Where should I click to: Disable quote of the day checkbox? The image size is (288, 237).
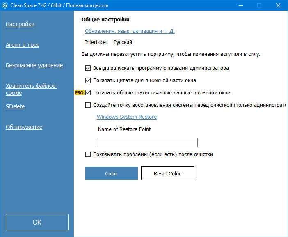tap(88, 81)
